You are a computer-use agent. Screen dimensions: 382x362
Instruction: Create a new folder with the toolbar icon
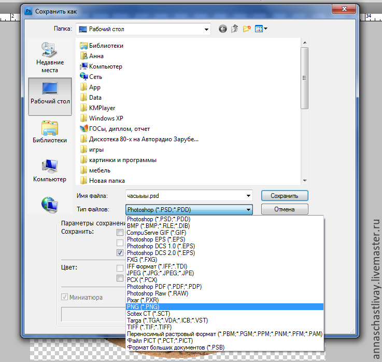tap(247, 29)
